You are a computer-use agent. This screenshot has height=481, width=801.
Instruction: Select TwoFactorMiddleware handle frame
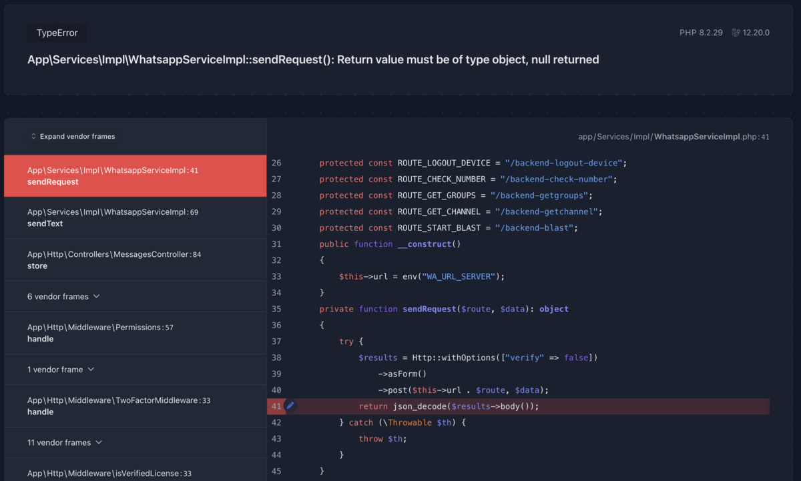[x=136, y=406]
